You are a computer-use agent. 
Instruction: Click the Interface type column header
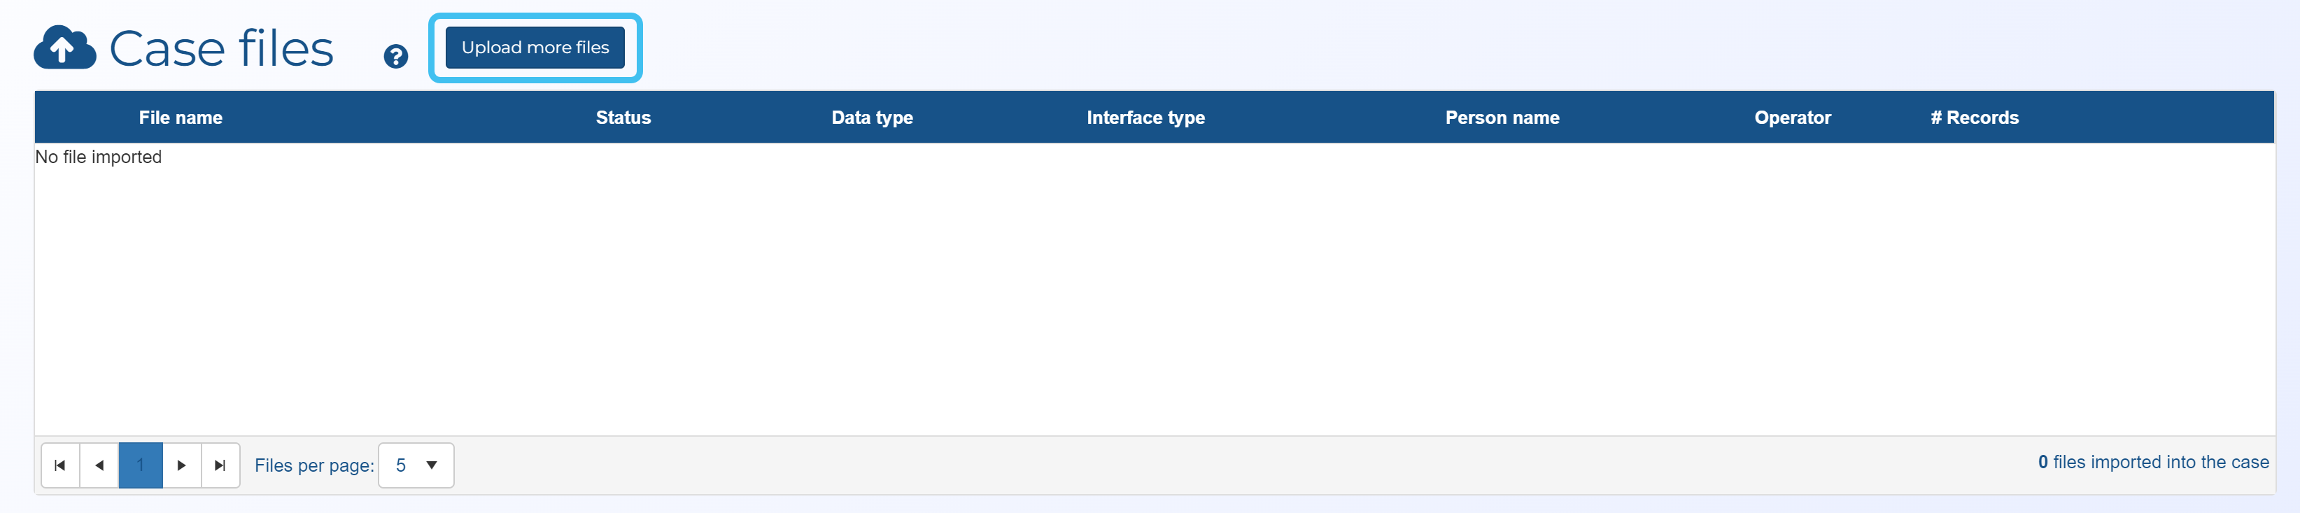(x=1145, y=117)
